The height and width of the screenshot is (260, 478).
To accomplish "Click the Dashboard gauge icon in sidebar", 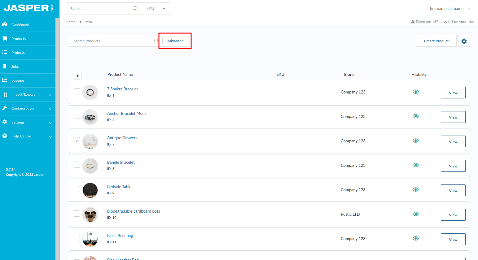I will pos(5,24).
